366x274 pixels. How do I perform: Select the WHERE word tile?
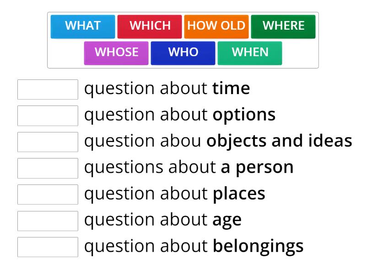tap(283, 26)
